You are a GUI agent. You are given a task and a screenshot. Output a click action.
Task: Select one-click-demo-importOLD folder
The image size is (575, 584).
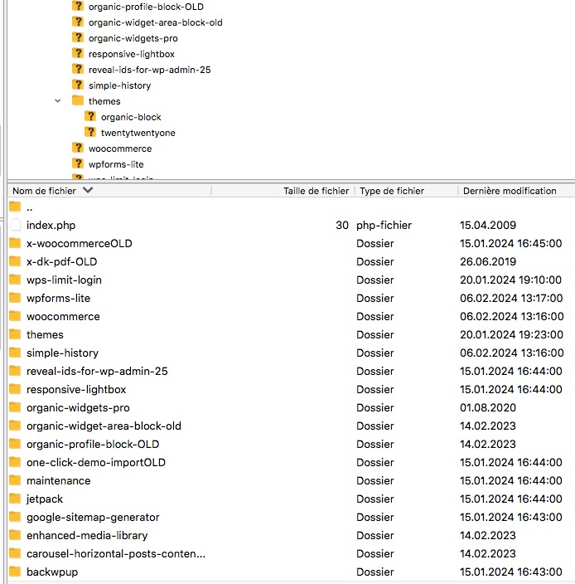[96, 462]
